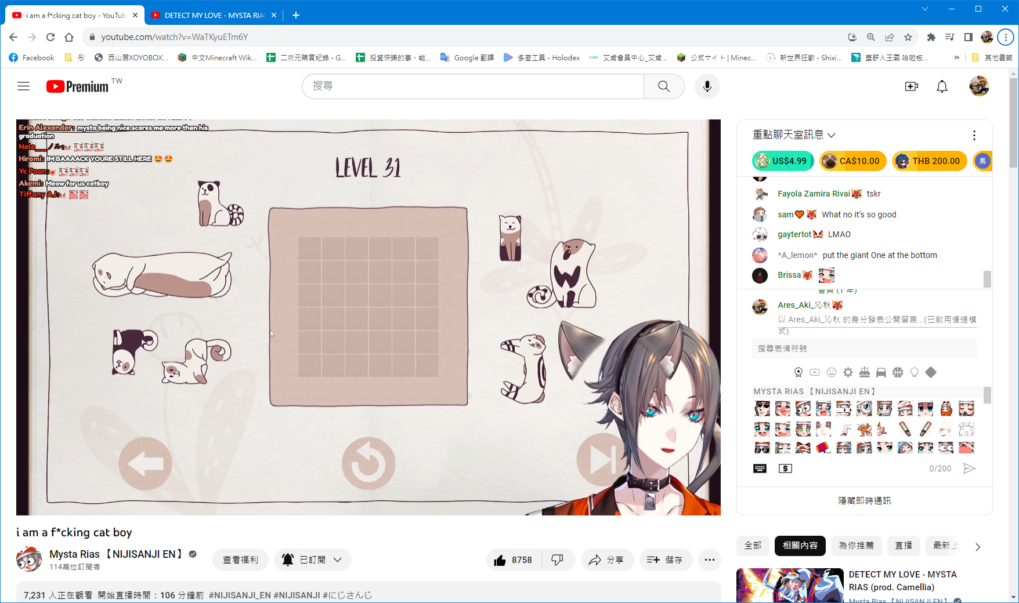
Task: Open the more actions three-dot button below the video
Action: coord(709,560)
